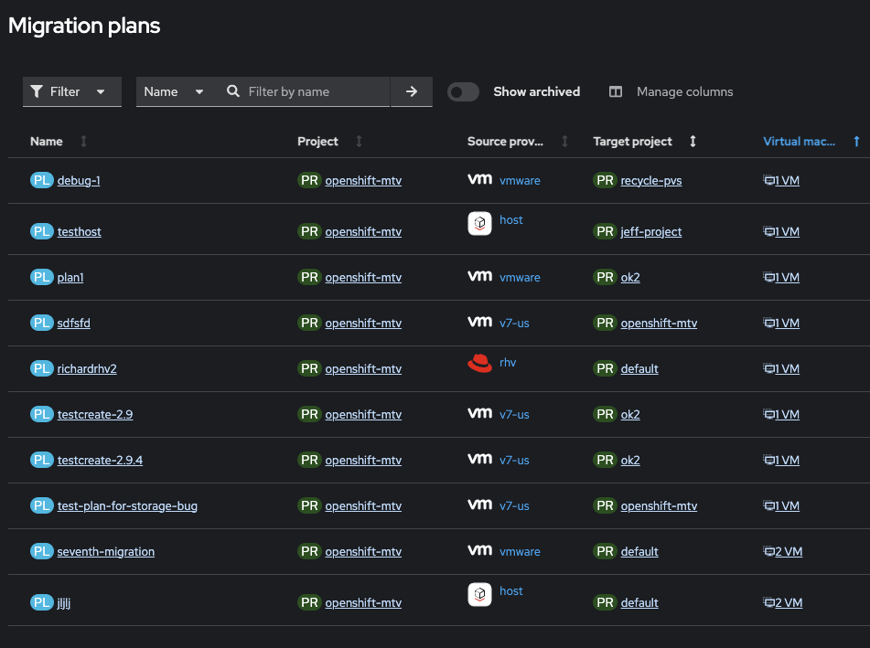Click the Virtual machines column header
This screenshot has height=648, width=870.
click(799, 142)
